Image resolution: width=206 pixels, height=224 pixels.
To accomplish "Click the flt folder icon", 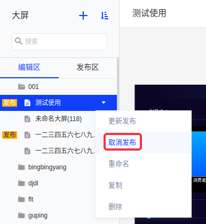I will point(21,199).
